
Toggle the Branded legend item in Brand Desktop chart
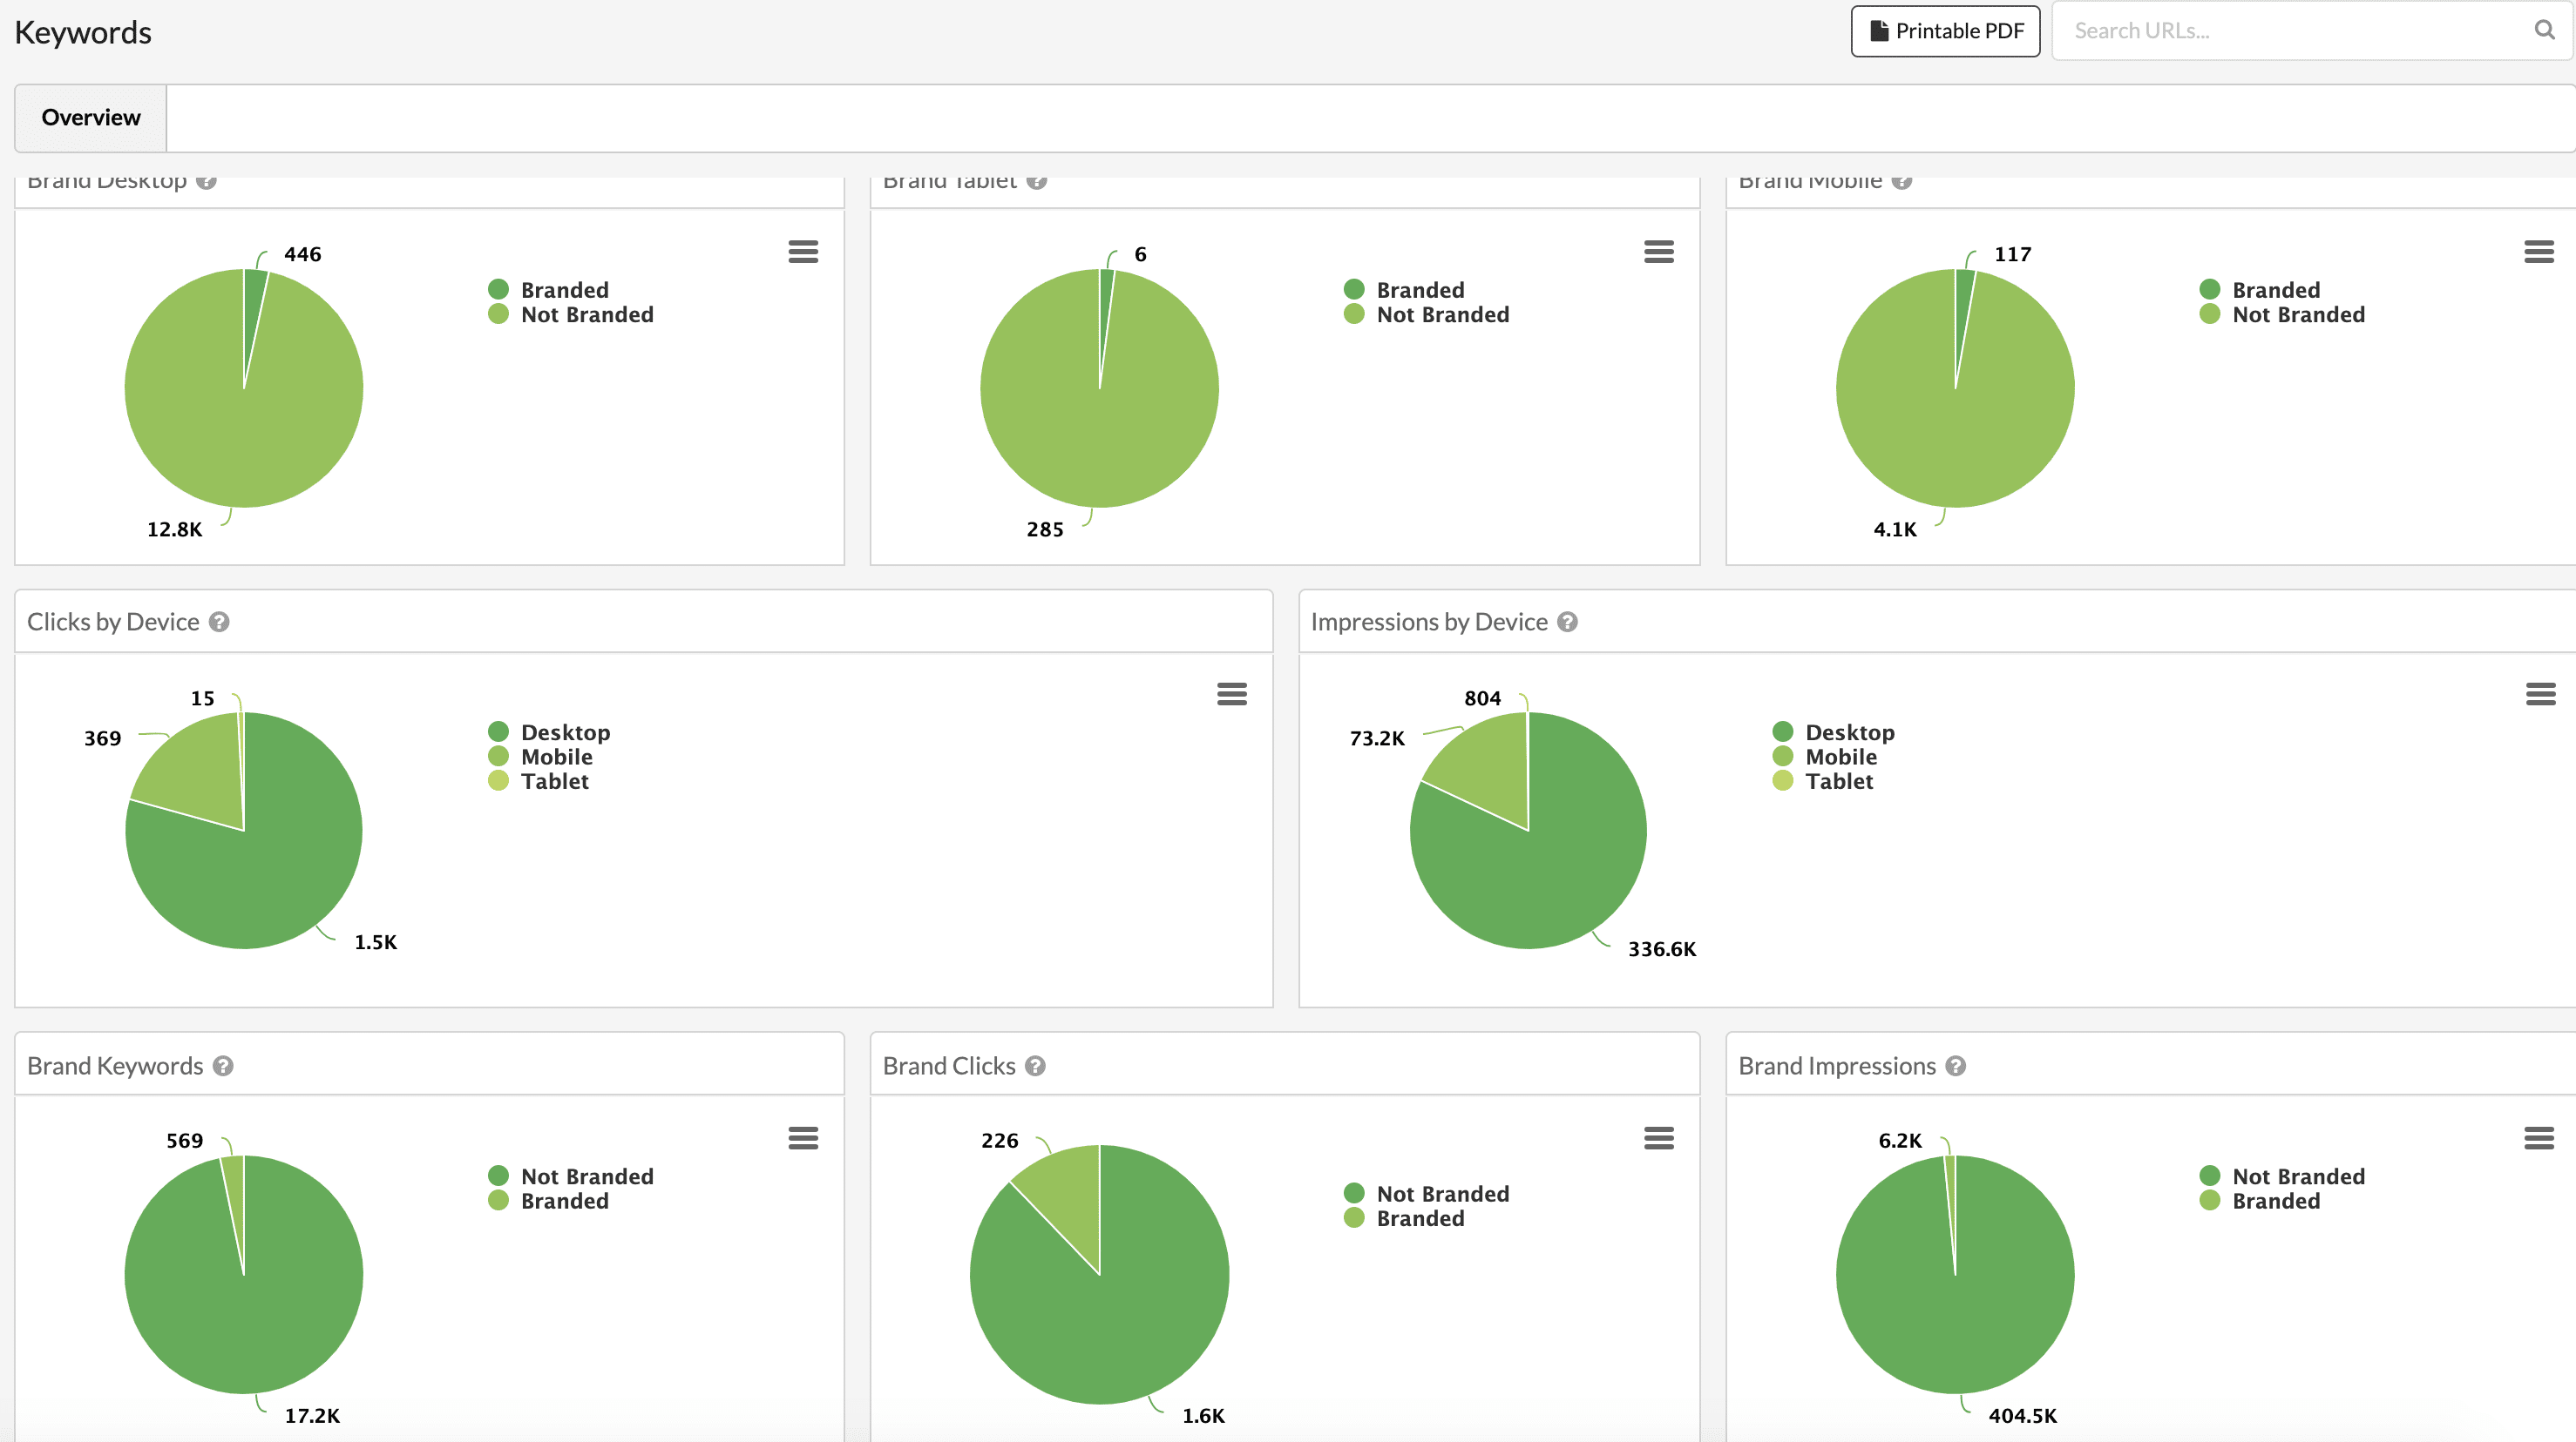coord(564,290)
